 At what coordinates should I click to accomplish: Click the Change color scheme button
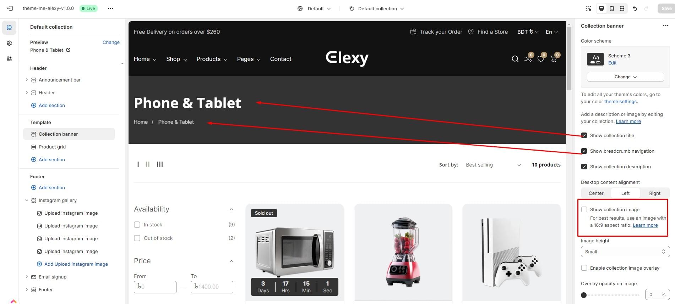click(x=625, y=77)
